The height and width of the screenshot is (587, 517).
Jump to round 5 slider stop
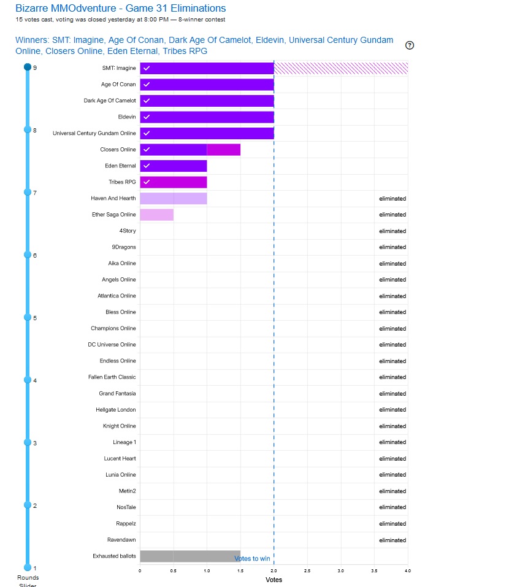pyautogui.click(x=28, y=317)
